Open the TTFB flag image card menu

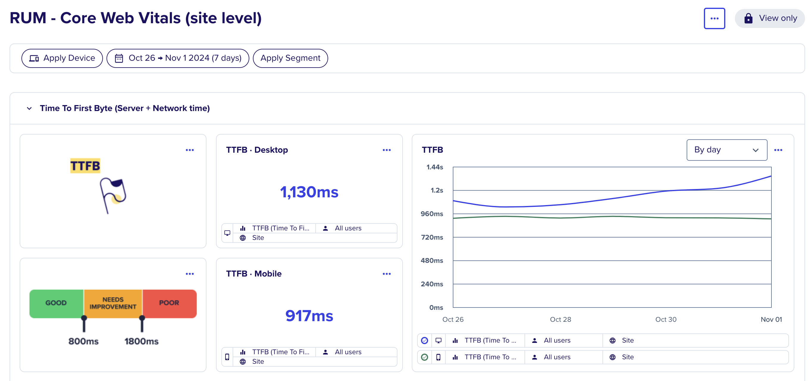click(x=190, y=150)
